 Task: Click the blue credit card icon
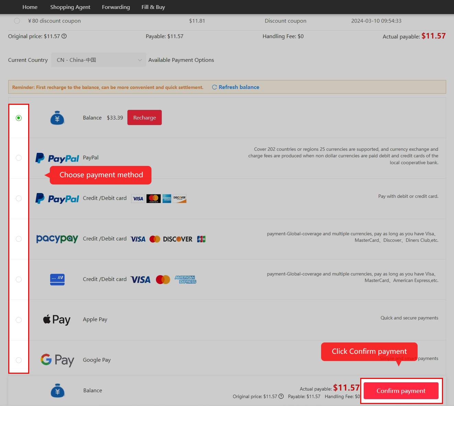[57, 280]
